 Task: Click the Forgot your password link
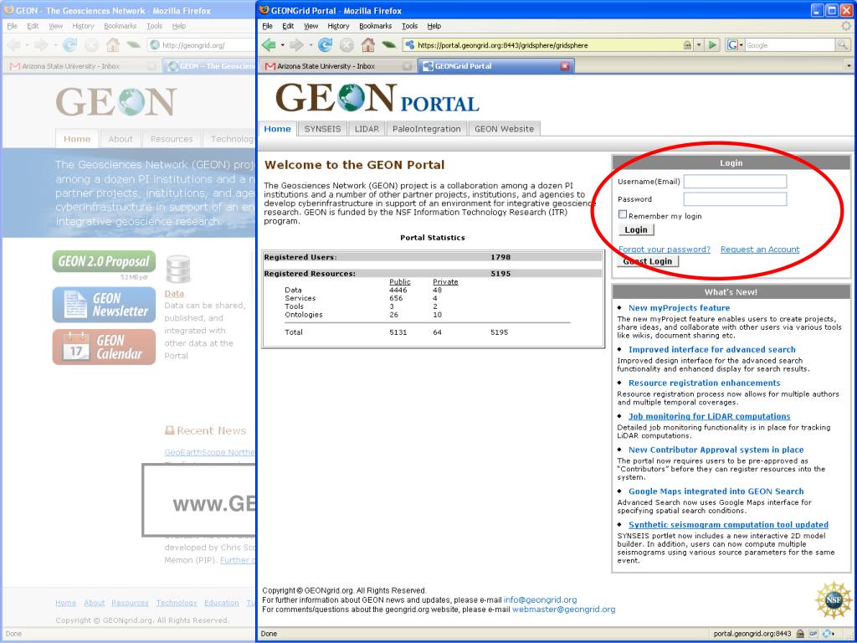pyautogui.click(x=664, y=249)
